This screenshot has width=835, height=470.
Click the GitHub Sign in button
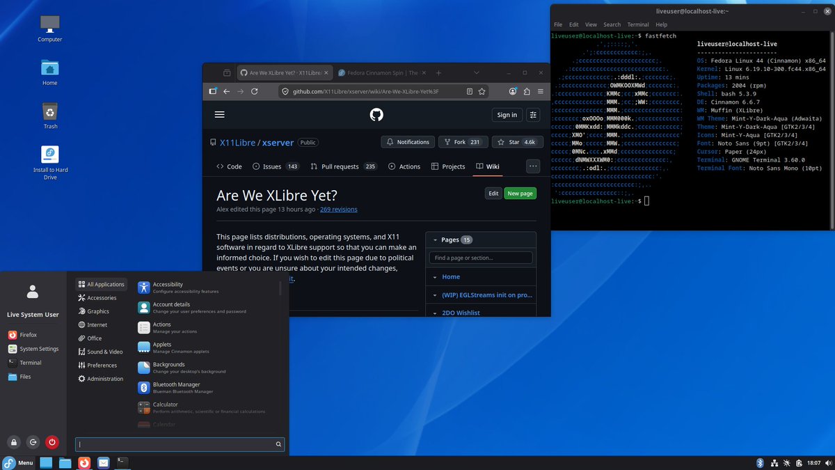pyautogui.click(x=507, y=115)
